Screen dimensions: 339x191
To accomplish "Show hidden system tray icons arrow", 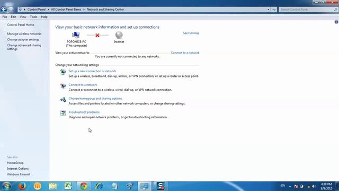I will pos(290,186).
